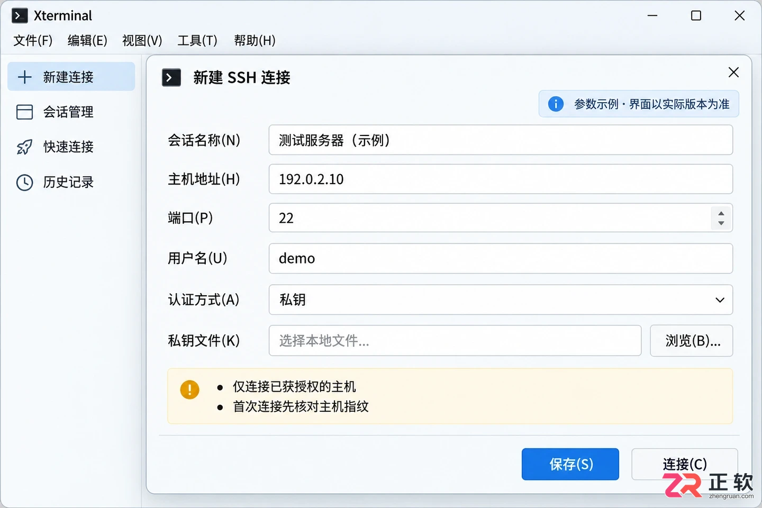Open the 认证方式 dropdown showing 私钥
762x508 pixels.
(501, 300)
